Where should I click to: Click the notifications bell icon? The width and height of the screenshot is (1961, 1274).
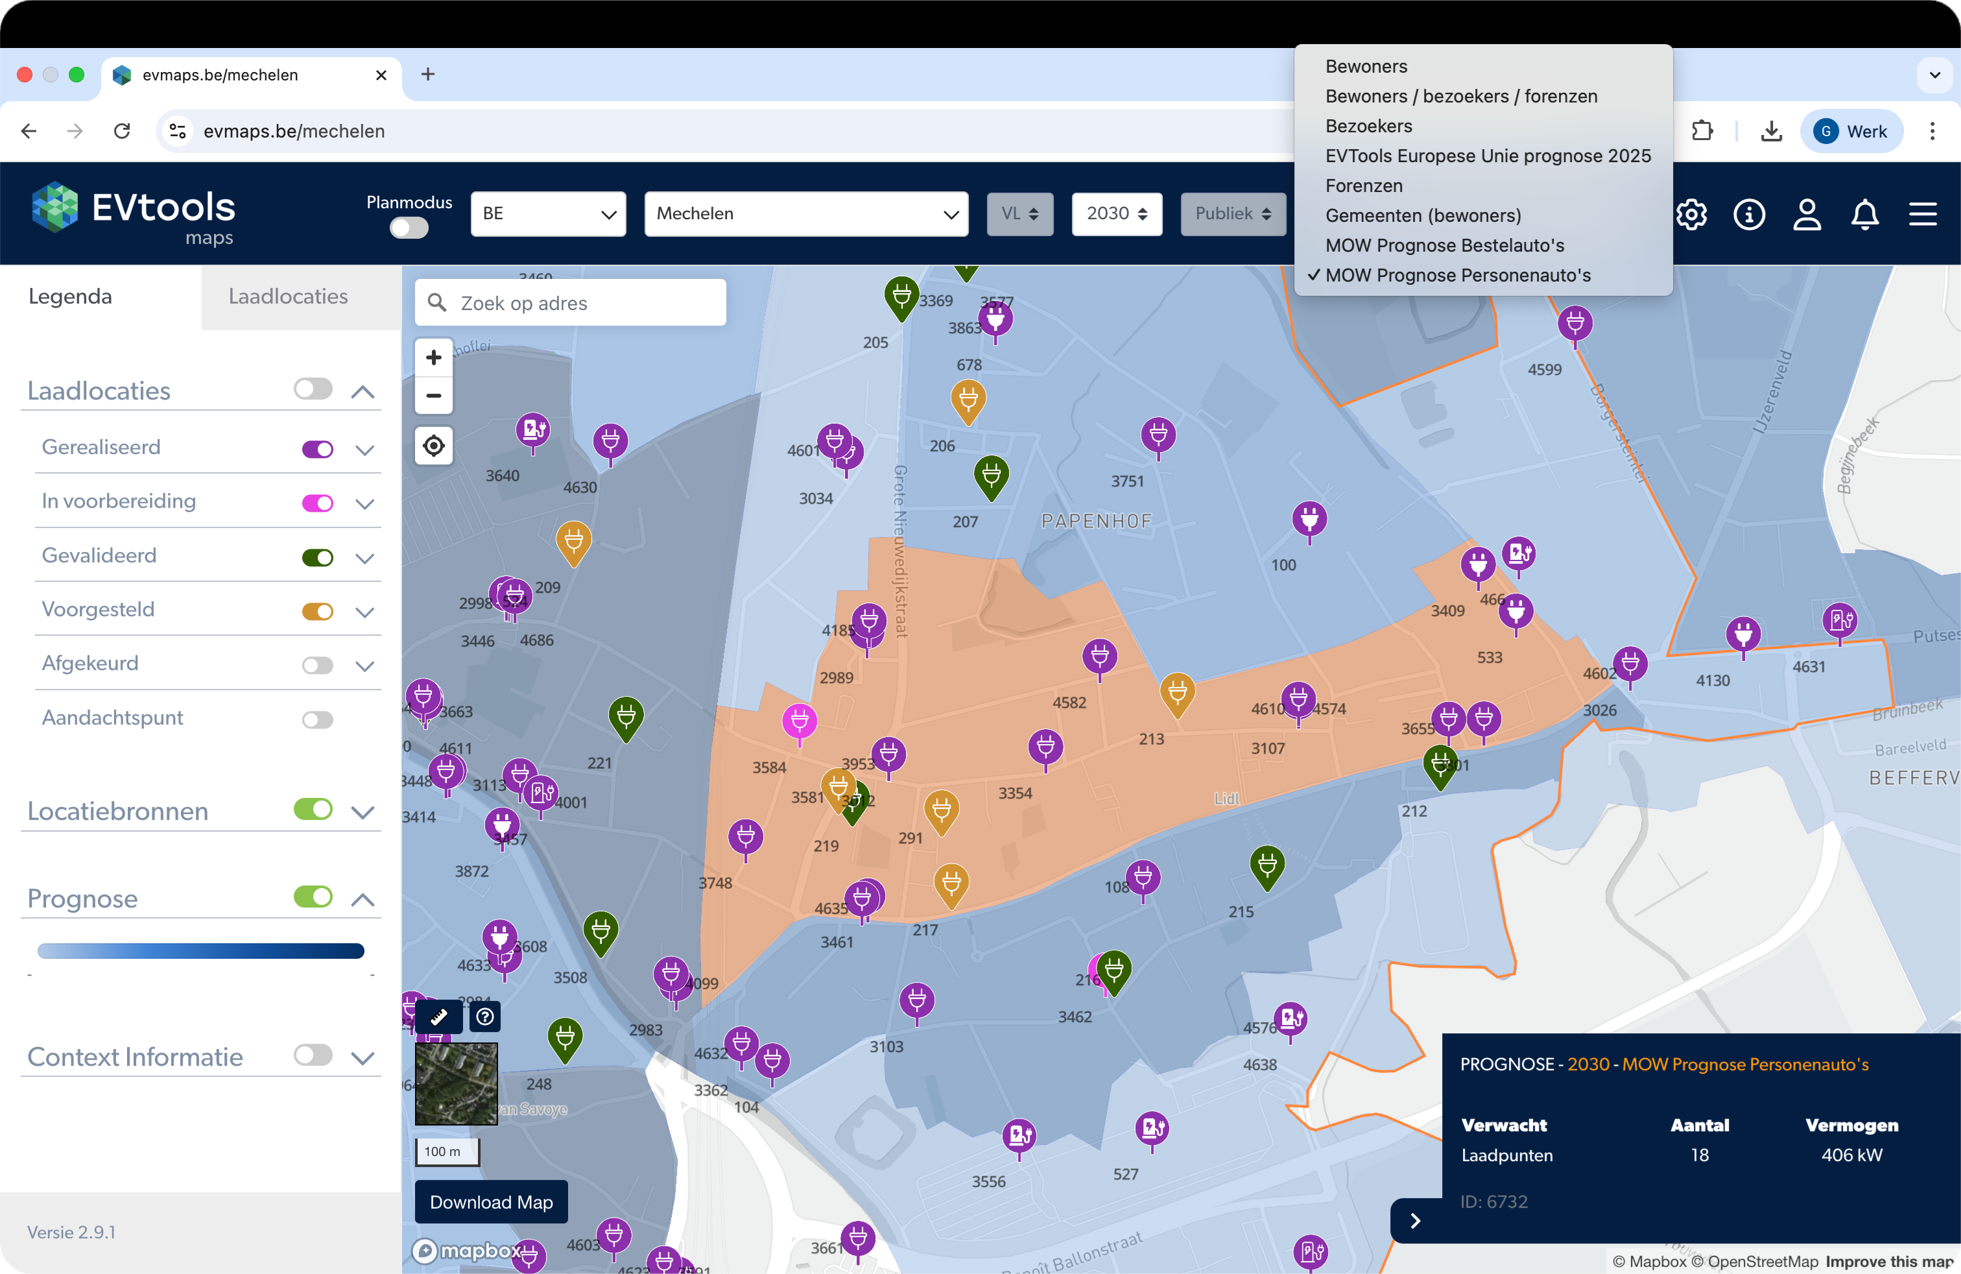1864,214
